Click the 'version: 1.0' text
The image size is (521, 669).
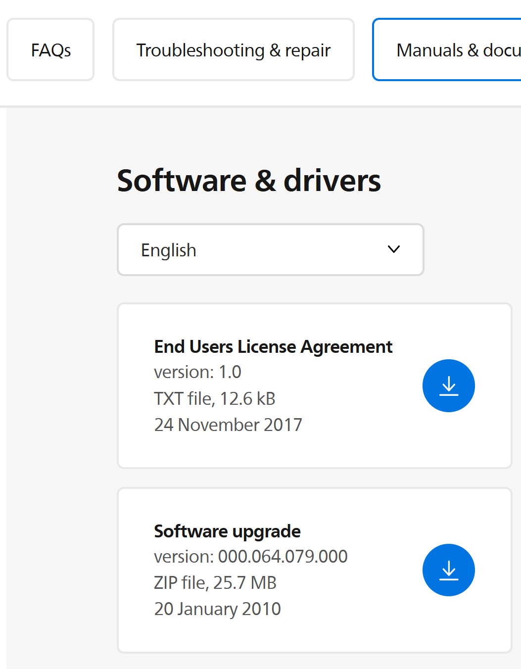click(x=197, y=372)
